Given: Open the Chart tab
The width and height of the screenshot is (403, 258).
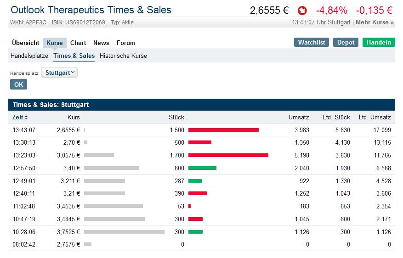Looking at the screenshot, I should coord(78,43).
